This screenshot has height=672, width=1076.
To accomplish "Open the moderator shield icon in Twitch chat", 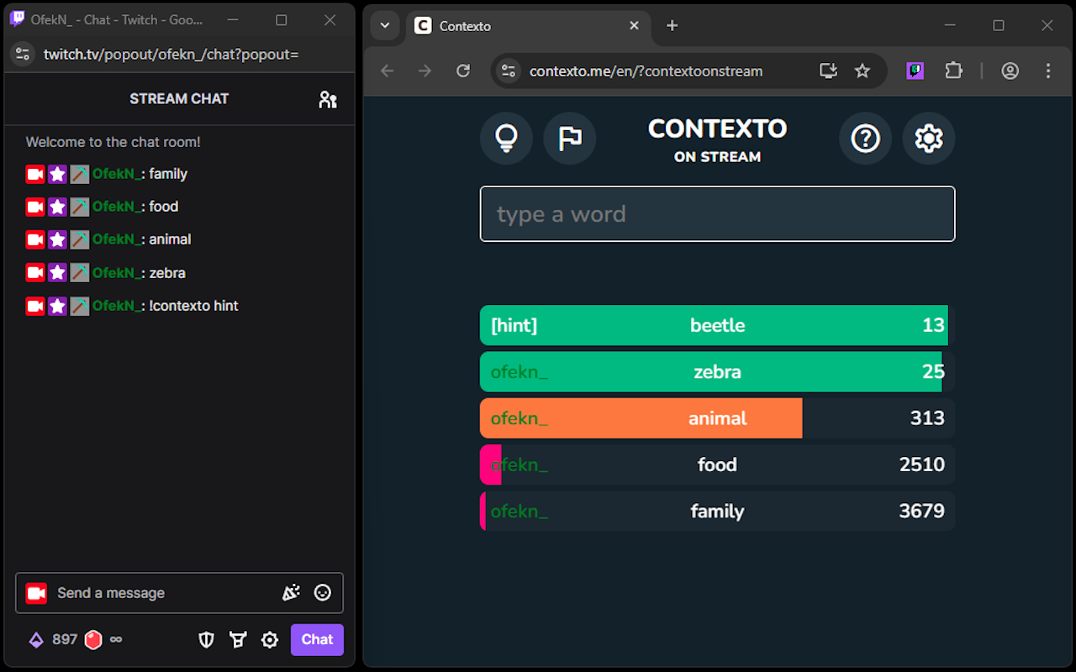I will coord(206,640).
